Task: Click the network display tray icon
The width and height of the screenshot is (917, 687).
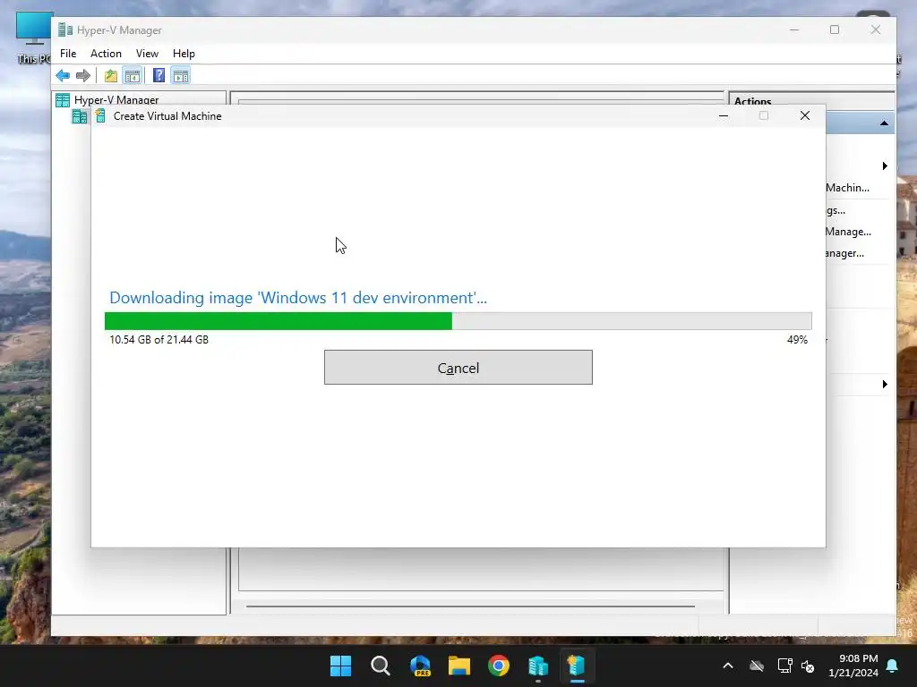Action: pyautogui.click(x=784, y=666)
